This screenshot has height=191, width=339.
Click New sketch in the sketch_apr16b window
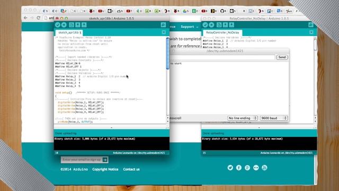[72, 25]
